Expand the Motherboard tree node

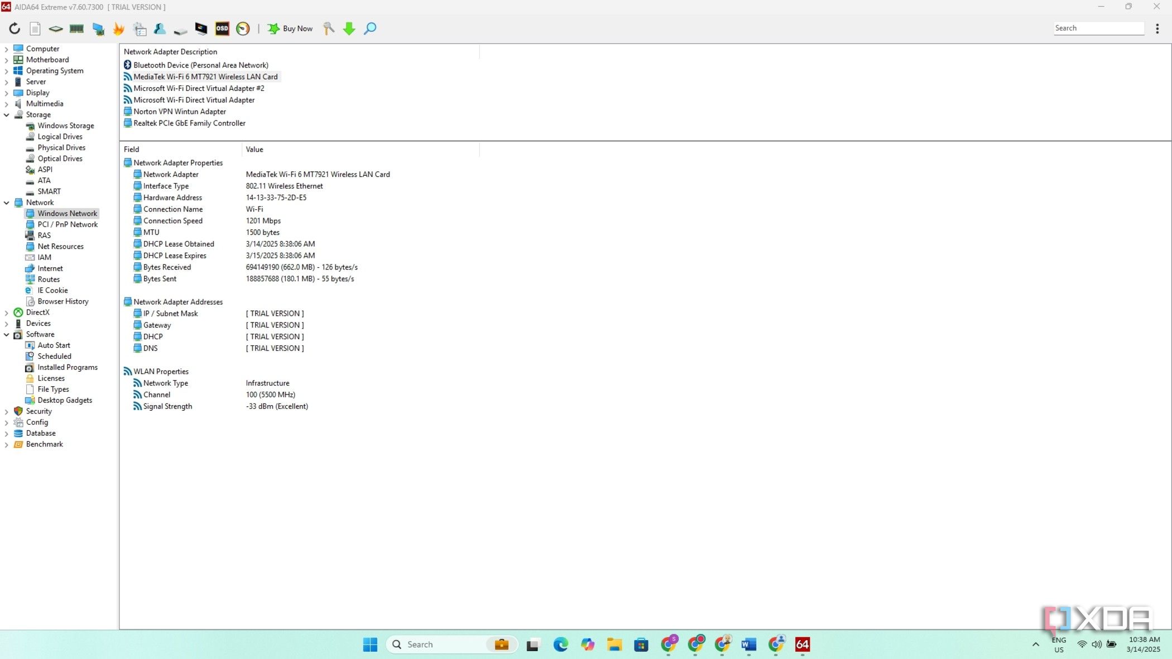(6, 60)
